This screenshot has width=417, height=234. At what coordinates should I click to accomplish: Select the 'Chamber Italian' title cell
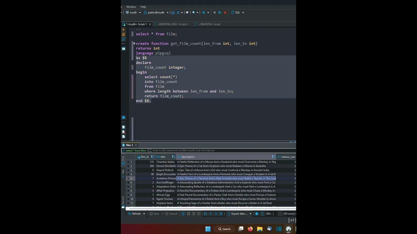[x=166, y=162]
